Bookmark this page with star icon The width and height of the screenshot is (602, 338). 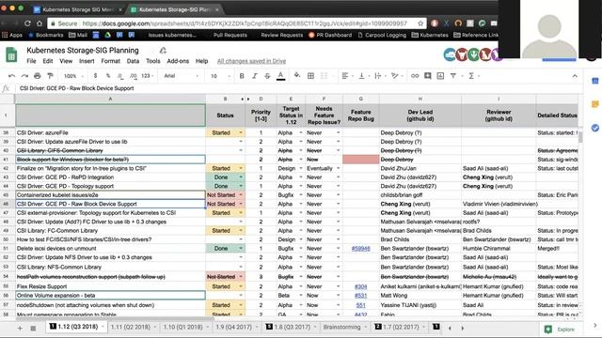pos(420,23)
